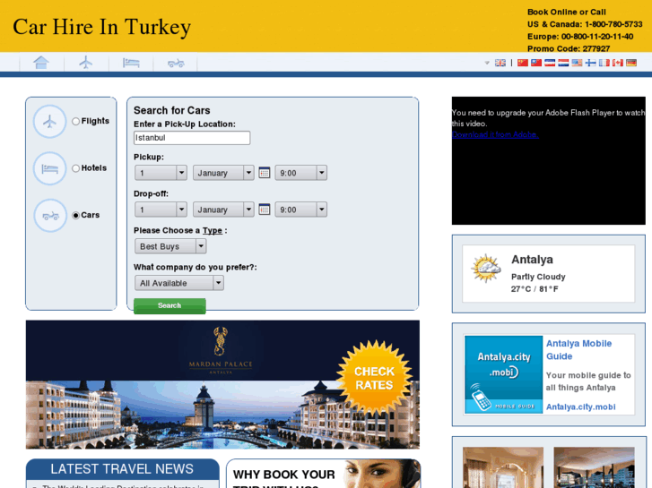652x488 pixels.
Task: Expand the language selector arrow beside UK flag
Action: (x=487, y=64)
